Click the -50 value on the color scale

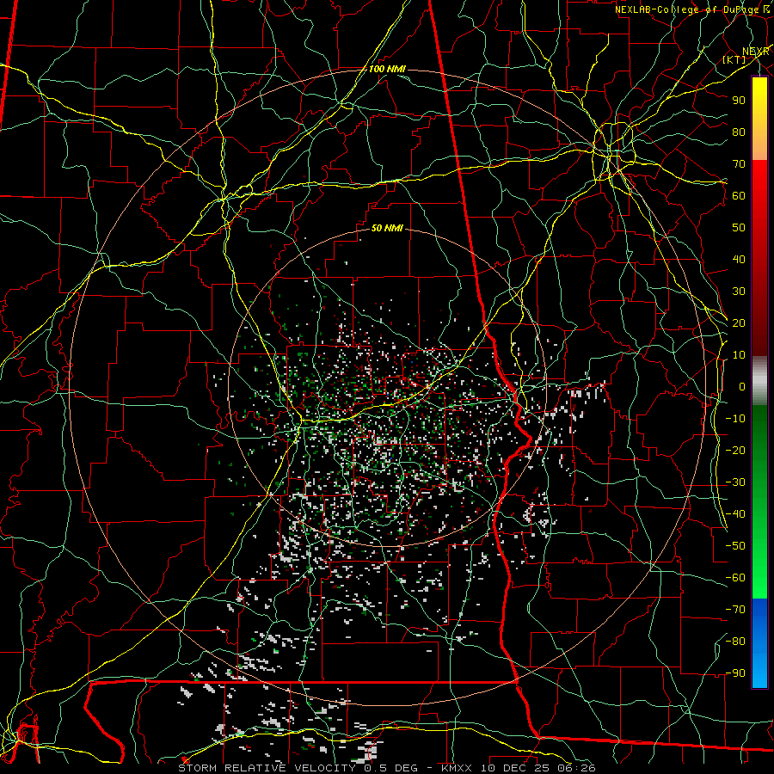pos(735,546)
